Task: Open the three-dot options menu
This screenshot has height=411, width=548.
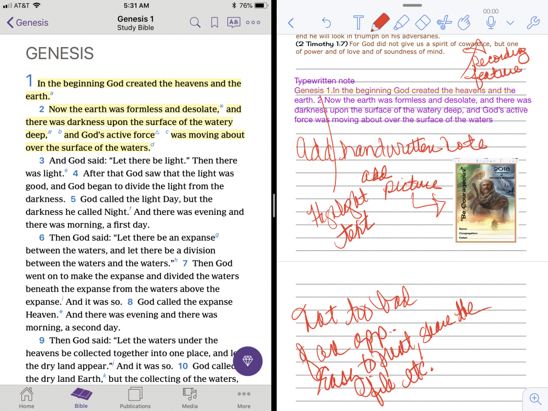Action: [253, 22]
